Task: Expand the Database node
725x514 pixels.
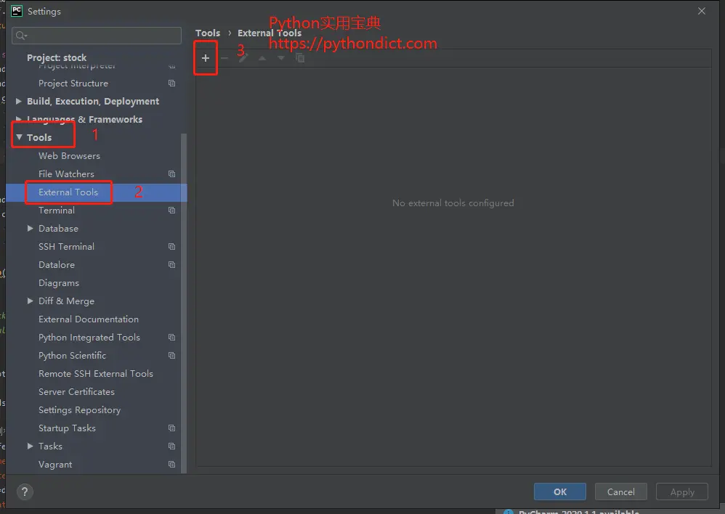Action: [x=30, y=229]
